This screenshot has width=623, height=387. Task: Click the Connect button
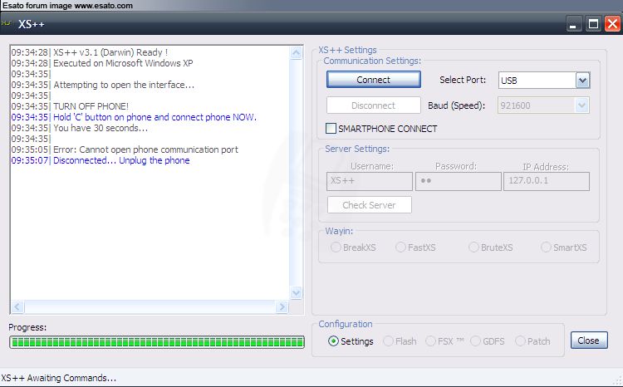[x=374, y=80]
